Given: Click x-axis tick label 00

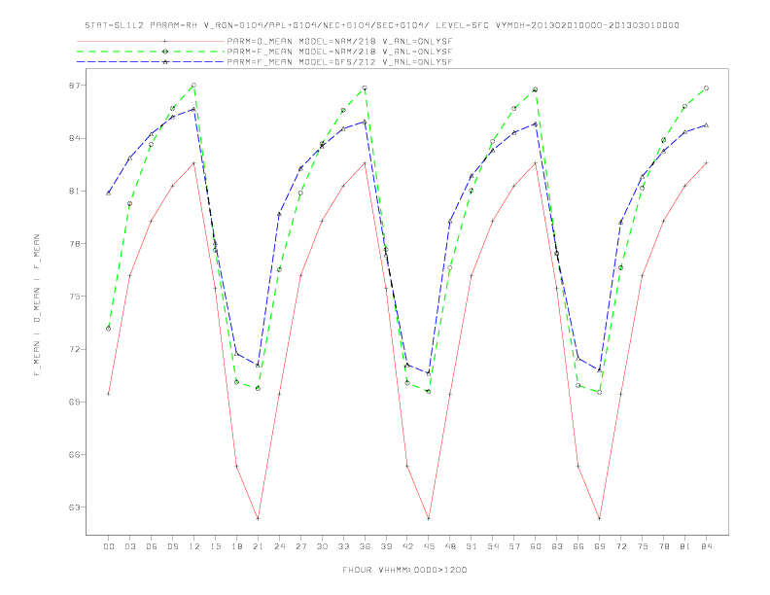Looking at the screenshot, I should click(x=109, y=546).
